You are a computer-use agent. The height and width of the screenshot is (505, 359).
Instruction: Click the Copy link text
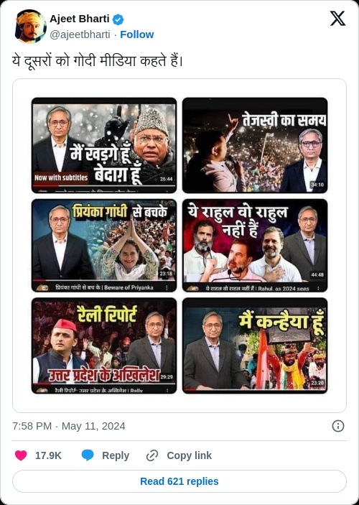click(x=190, y=455)
